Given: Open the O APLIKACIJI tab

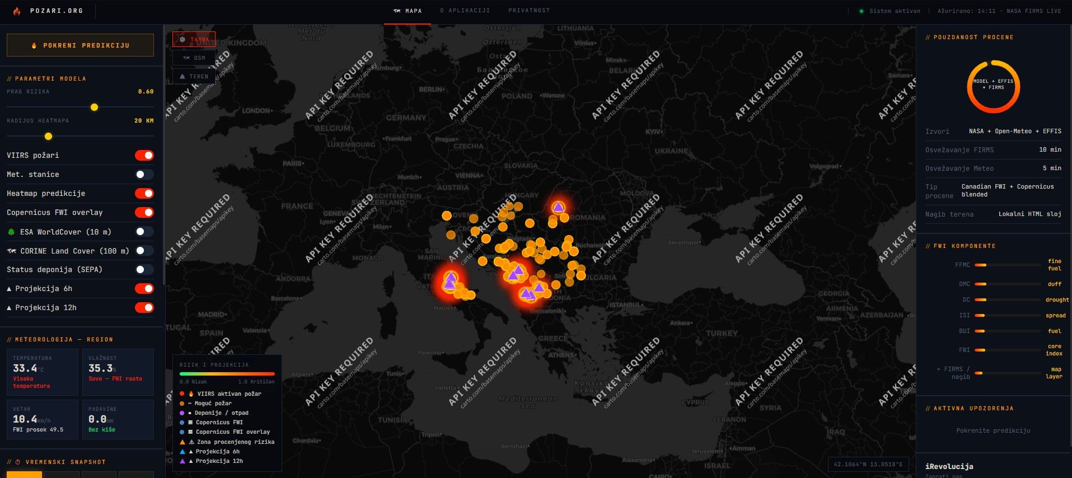Looking at the screenshot, I should click(x=465, y=11).
